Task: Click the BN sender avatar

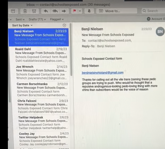Action: coord(160,32)
